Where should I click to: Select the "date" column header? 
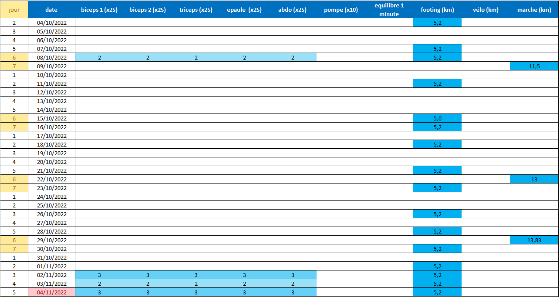(x=51, y=10)
